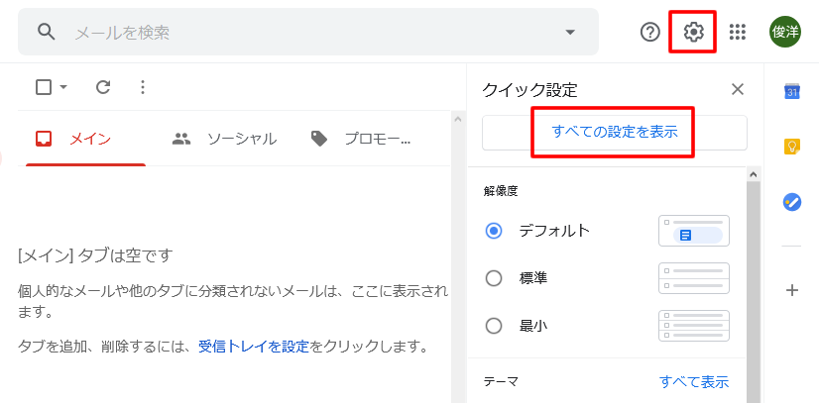Open Google Keep in side panel
Image resolution: width=819 pixels, height=403 pixels.
[791, 147]
